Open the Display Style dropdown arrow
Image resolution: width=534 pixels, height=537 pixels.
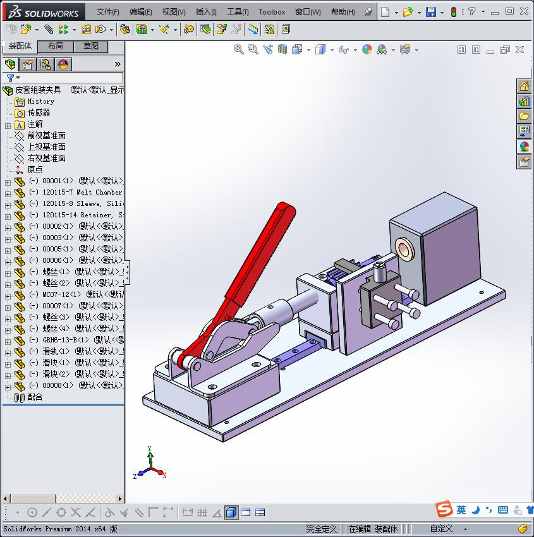click(332, 50)
